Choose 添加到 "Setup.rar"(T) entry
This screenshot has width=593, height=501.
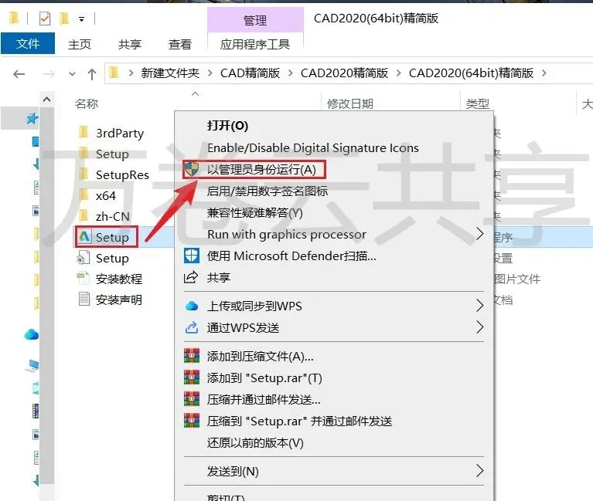coord(264,378)
